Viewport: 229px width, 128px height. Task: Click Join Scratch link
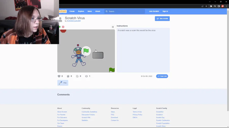click(154, 11)
